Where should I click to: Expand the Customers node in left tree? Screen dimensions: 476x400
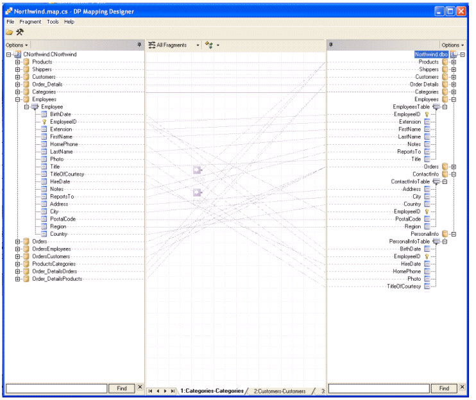[17, 77]
